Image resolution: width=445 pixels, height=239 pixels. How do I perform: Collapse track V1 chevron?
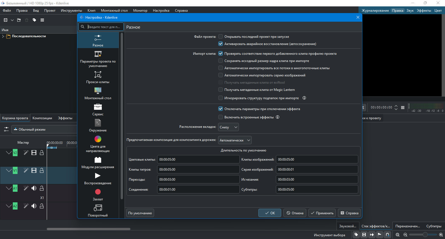point(9,170)
